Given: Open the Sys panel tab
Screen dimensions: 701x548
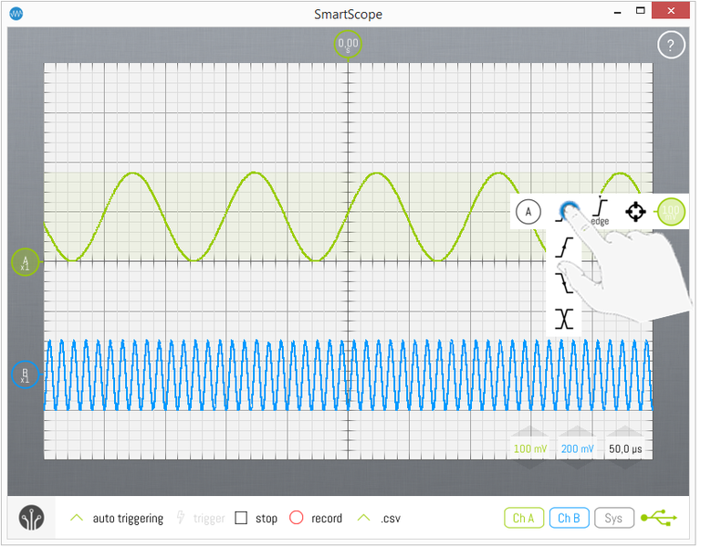Looking at the screenshot, I should tap(613, 518).
